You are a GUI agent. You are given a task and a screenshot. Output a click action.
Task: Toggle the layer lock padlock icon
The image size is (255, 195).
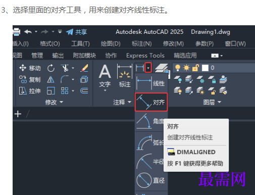[x=195, y=68]
